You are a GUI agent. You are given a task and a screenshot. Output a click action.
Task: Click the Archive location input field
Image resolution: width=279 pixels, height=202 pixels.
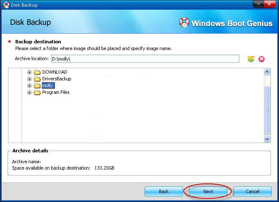coord(145,59)
